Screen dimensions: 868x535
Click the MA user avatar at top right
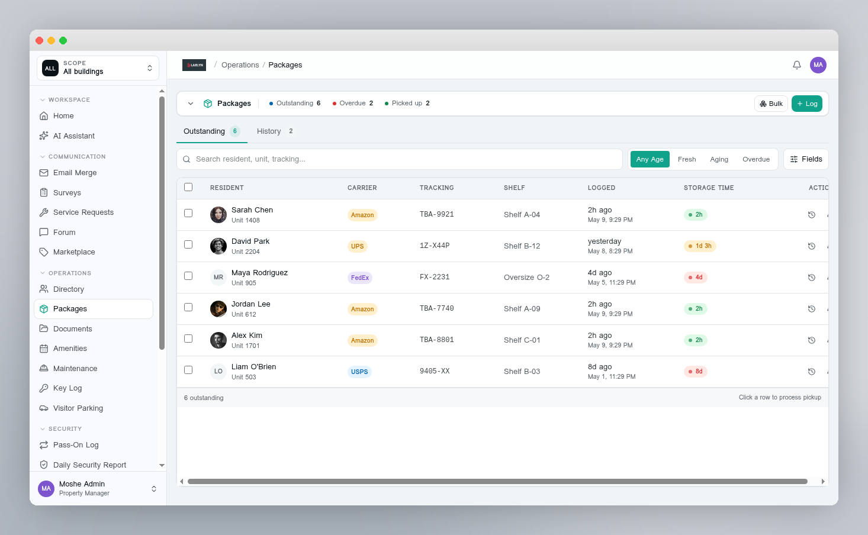pyautogui.click(x=818, y=65)
